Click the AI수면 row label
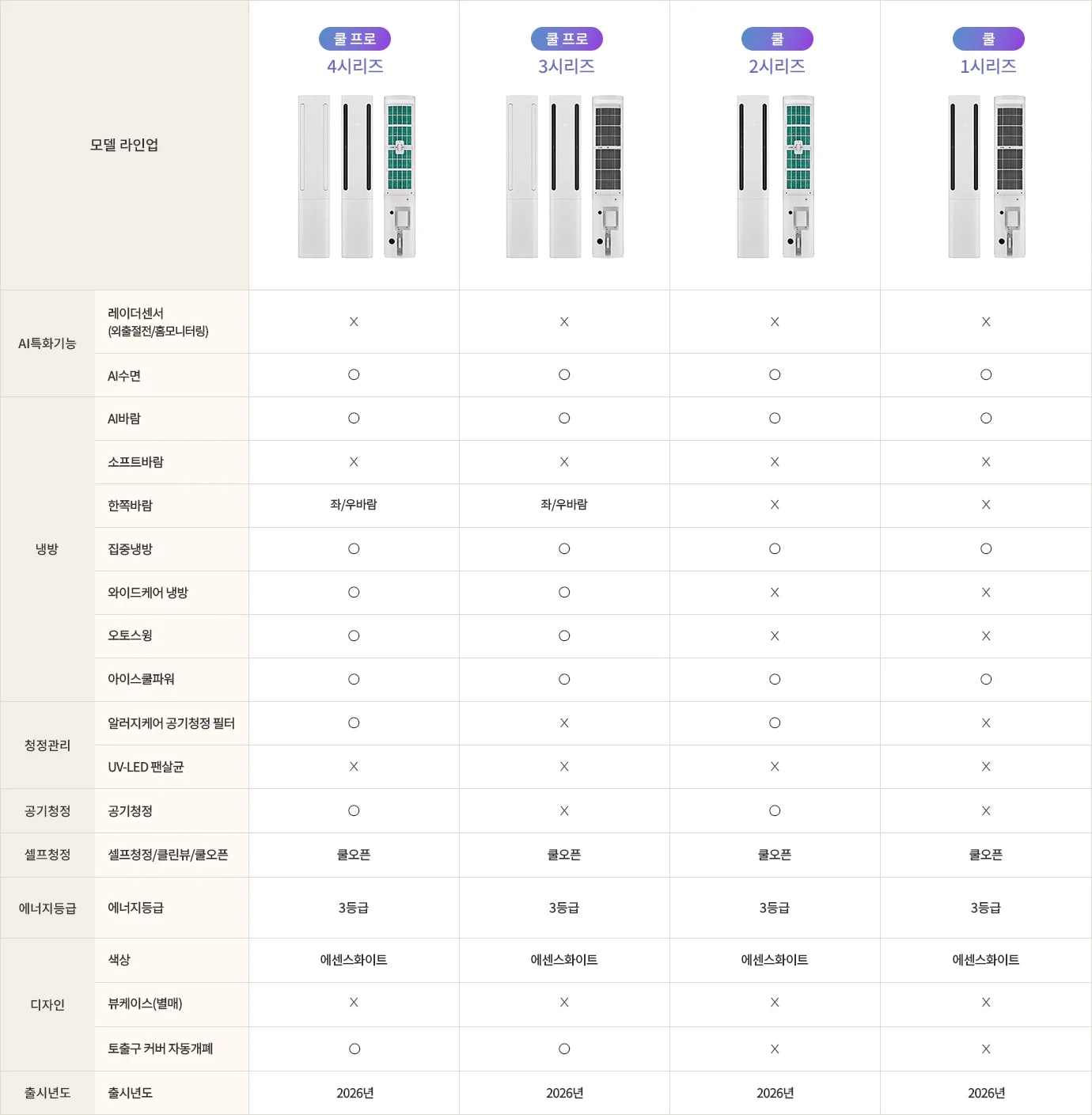Viewport: 1092px width, 1115px height. point(124,376)
